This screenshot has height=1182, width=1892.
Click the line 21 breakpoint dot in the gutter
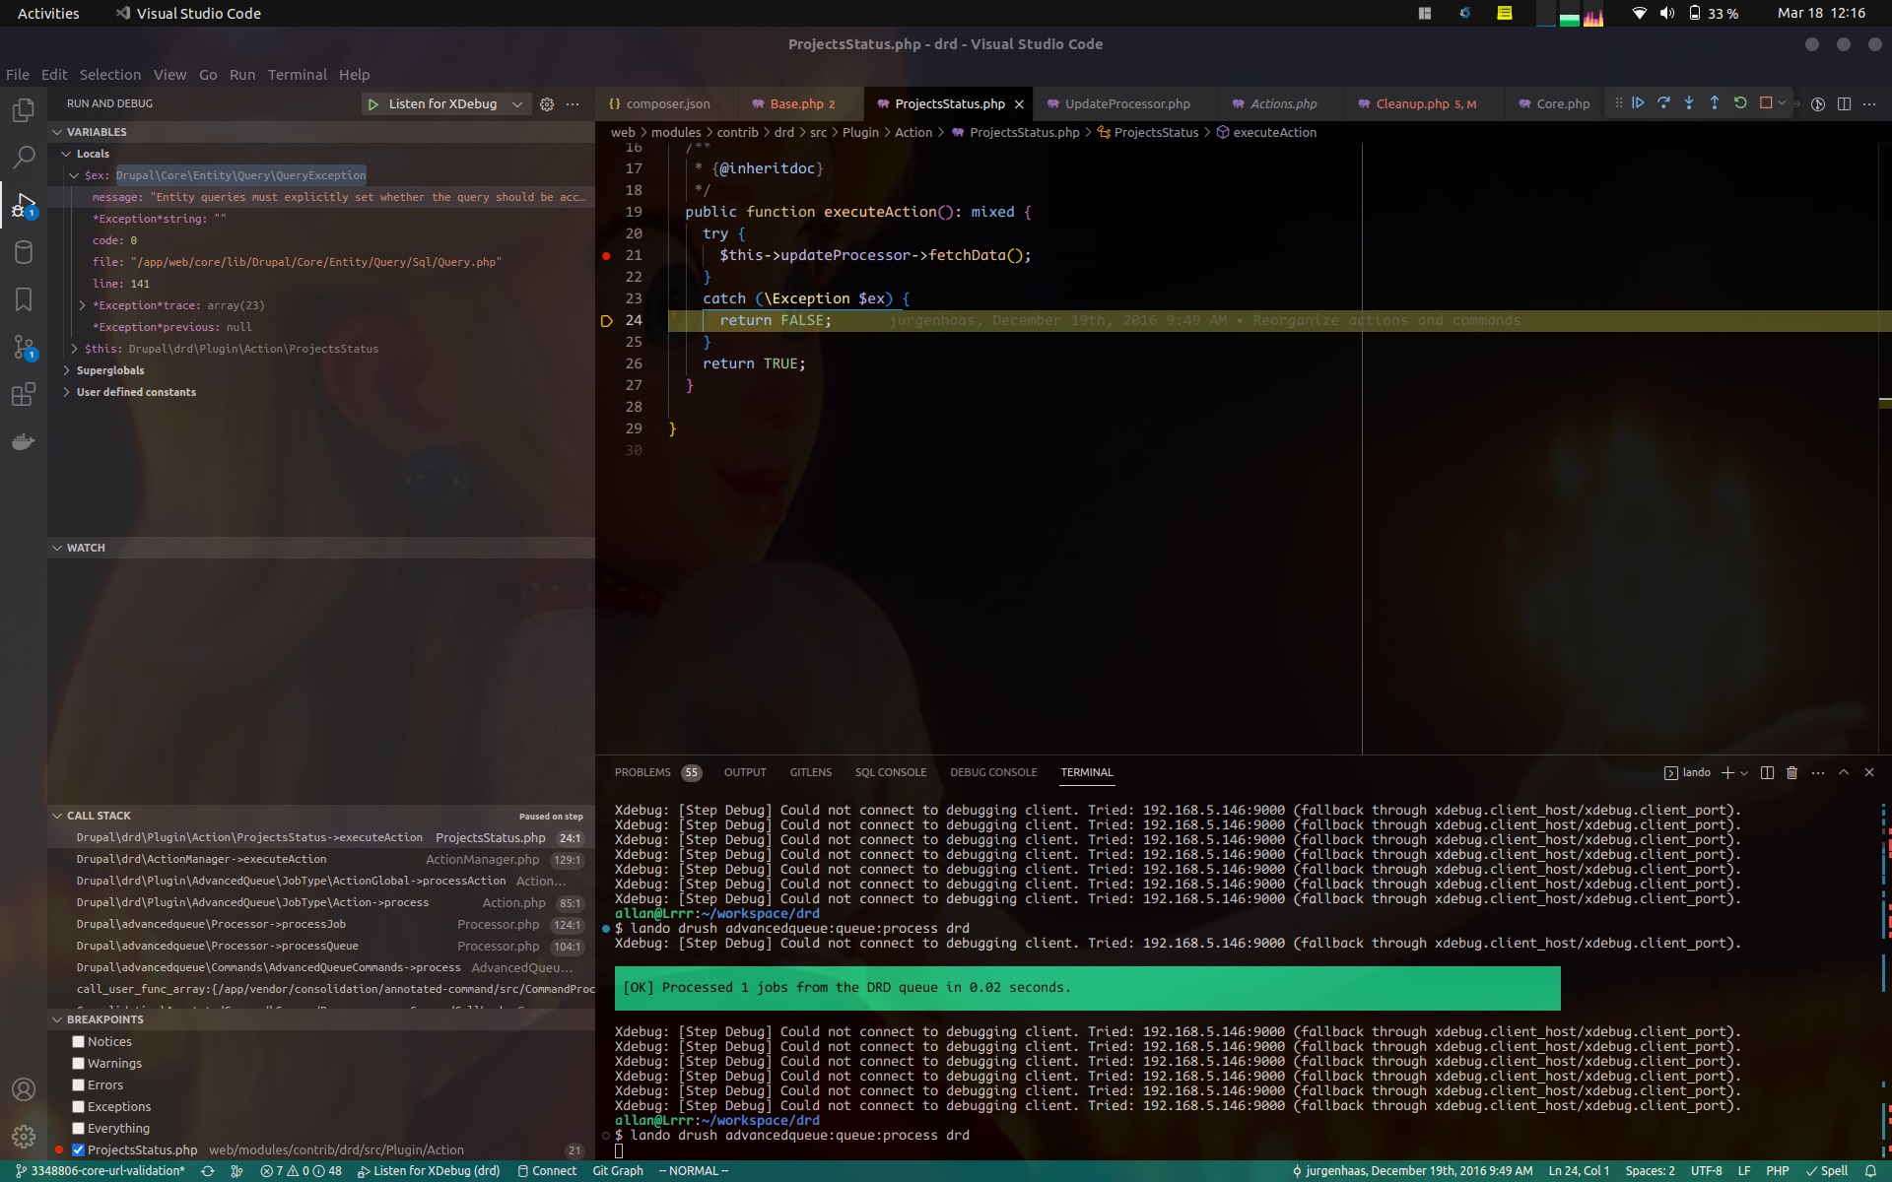607,256
